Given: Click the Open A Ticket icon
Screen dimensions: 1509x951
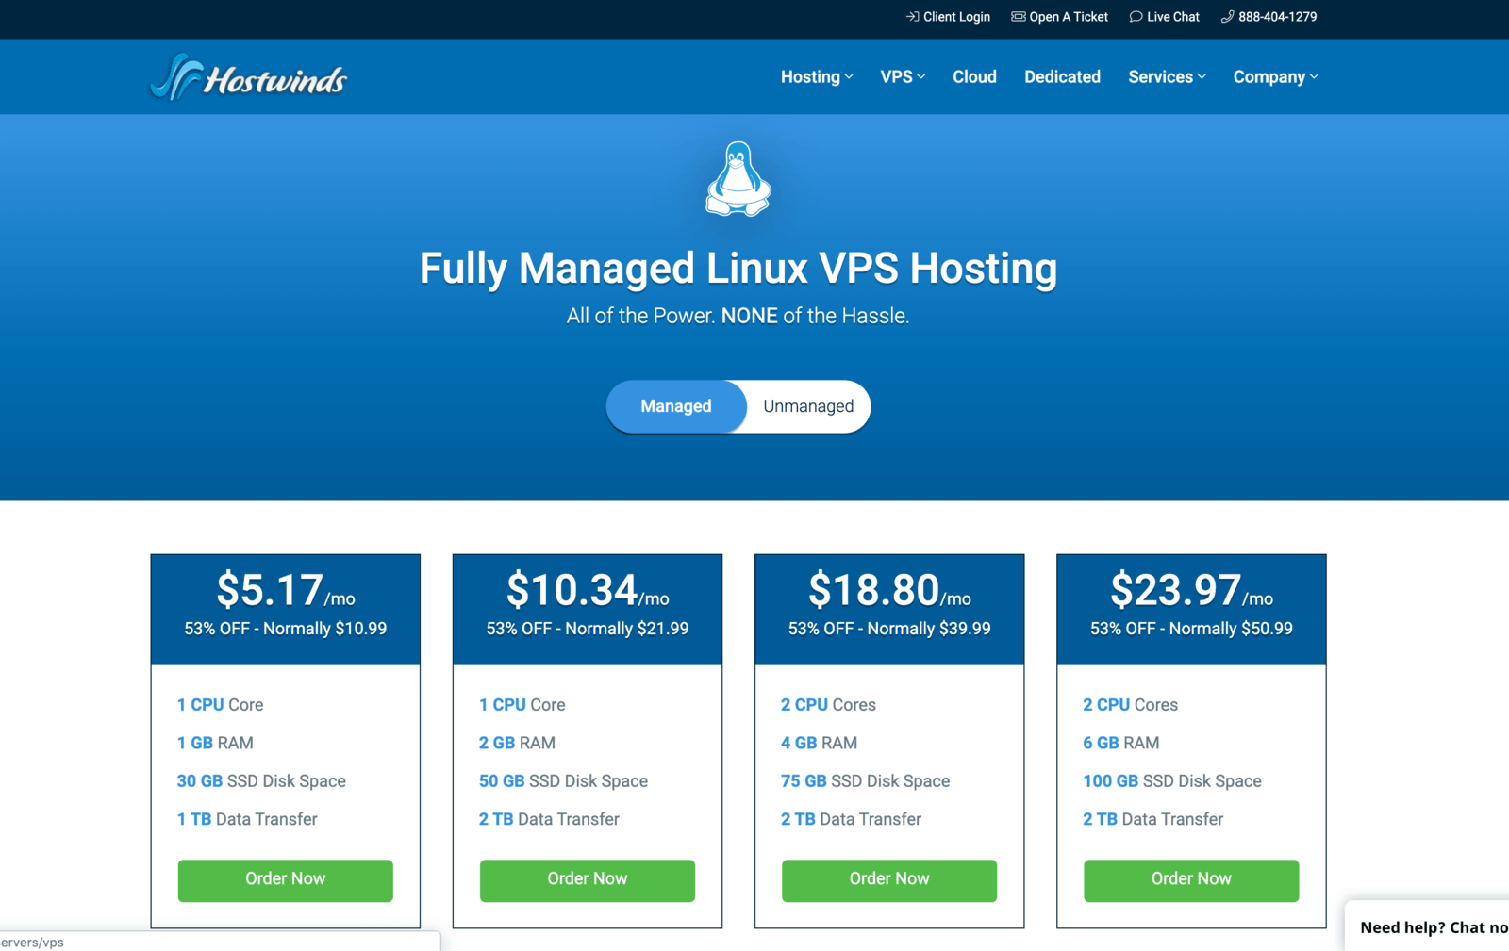Looking at the screenshot, I should coord(1019,17).
